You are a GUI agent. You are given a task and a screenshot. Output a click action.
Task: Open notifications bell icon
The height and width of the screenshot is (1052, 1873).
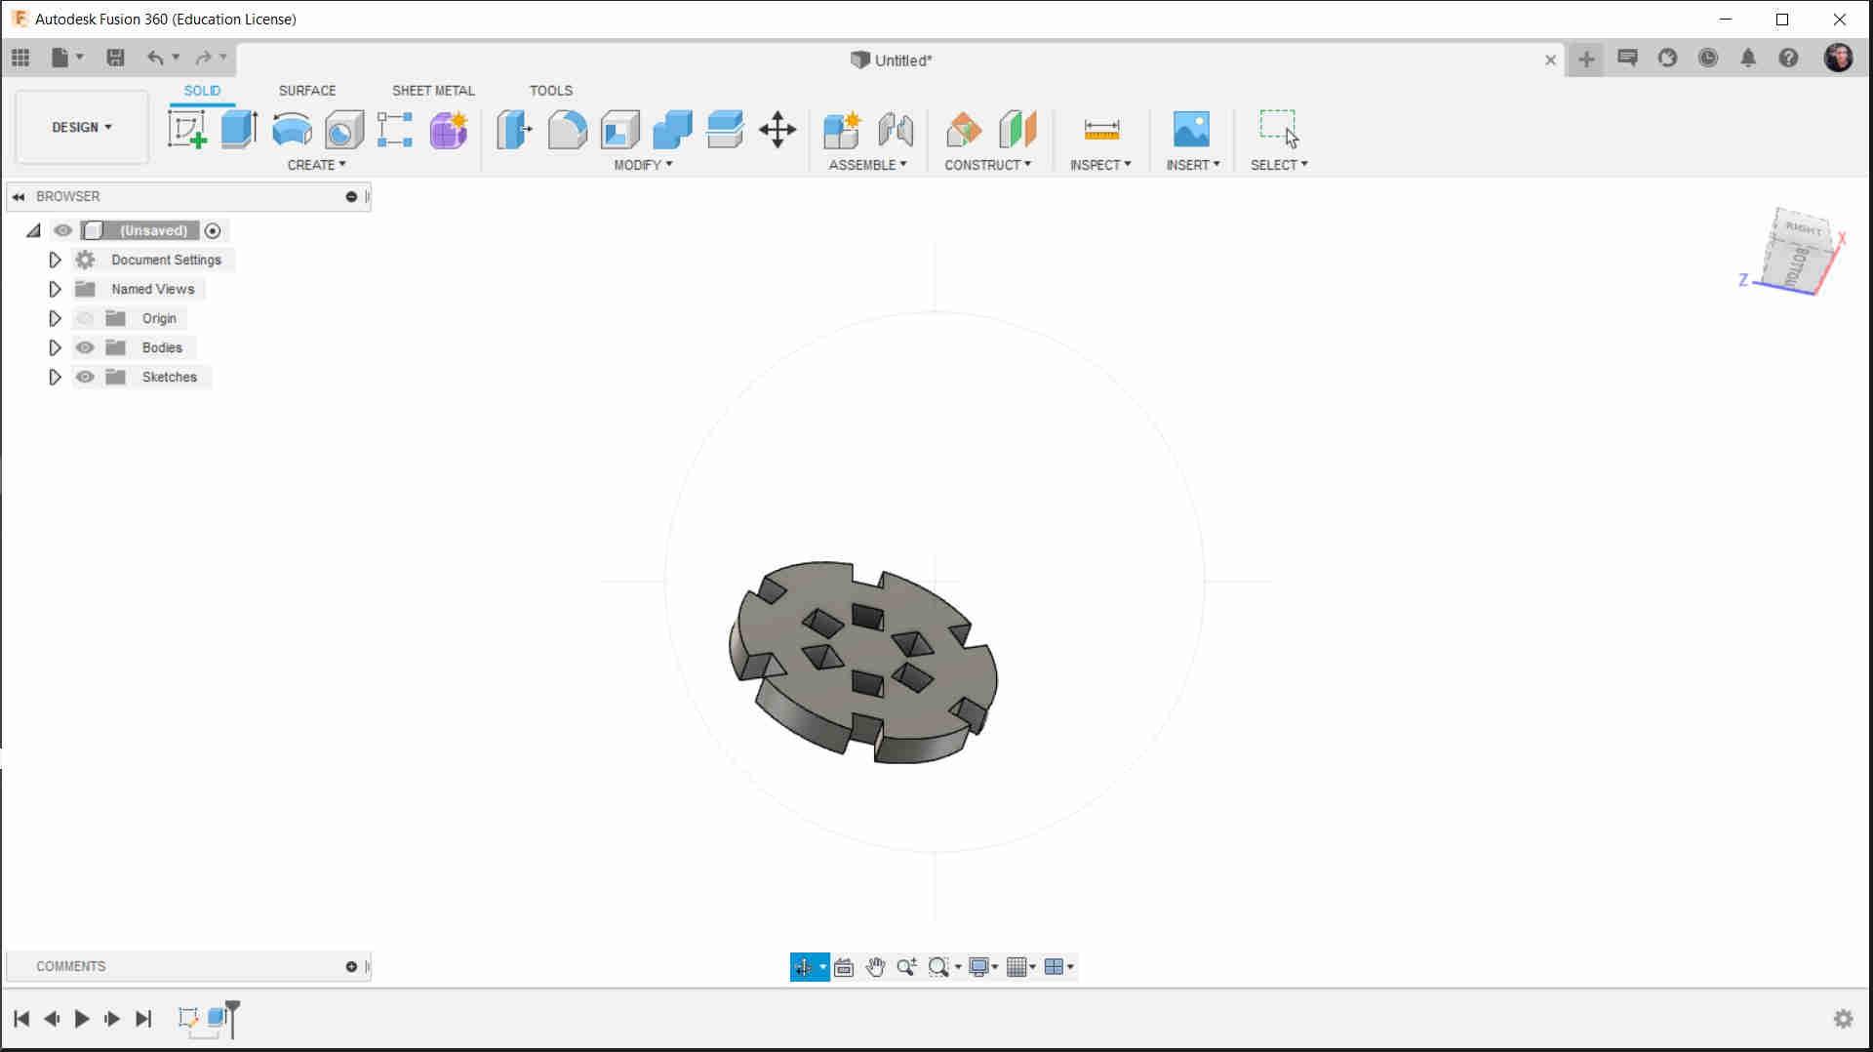click(x=1748, y=59)
